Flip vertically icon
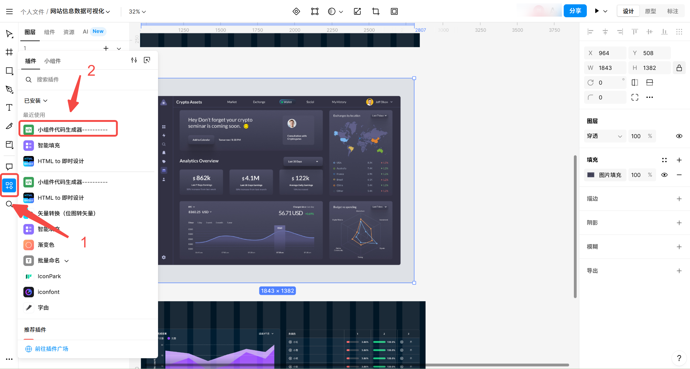The height and width of the screenshot is (369, 690). pyautogui.click(x=650, y=82)
